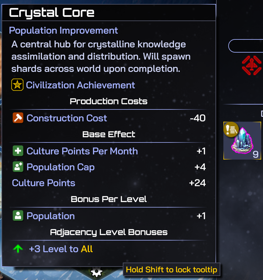
Task: Click the +3 Level to All bonus text
Action: click(61, 249)
